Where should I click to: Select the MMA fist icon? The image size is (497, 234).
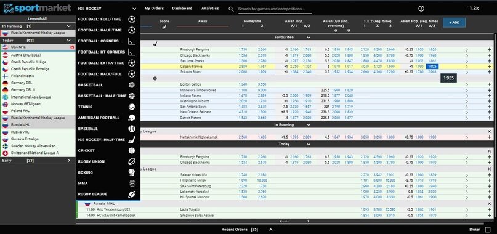tap(132, 184)
